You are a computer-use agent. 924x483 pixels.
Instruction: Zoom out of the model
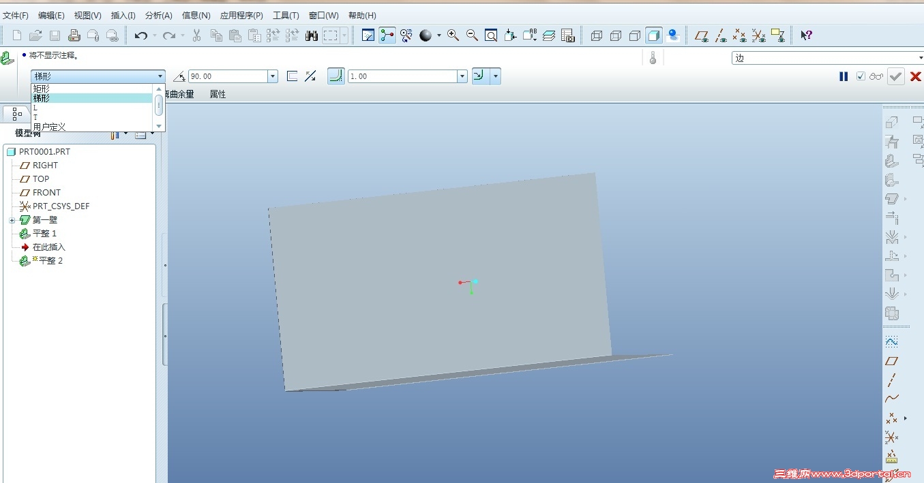472,35
